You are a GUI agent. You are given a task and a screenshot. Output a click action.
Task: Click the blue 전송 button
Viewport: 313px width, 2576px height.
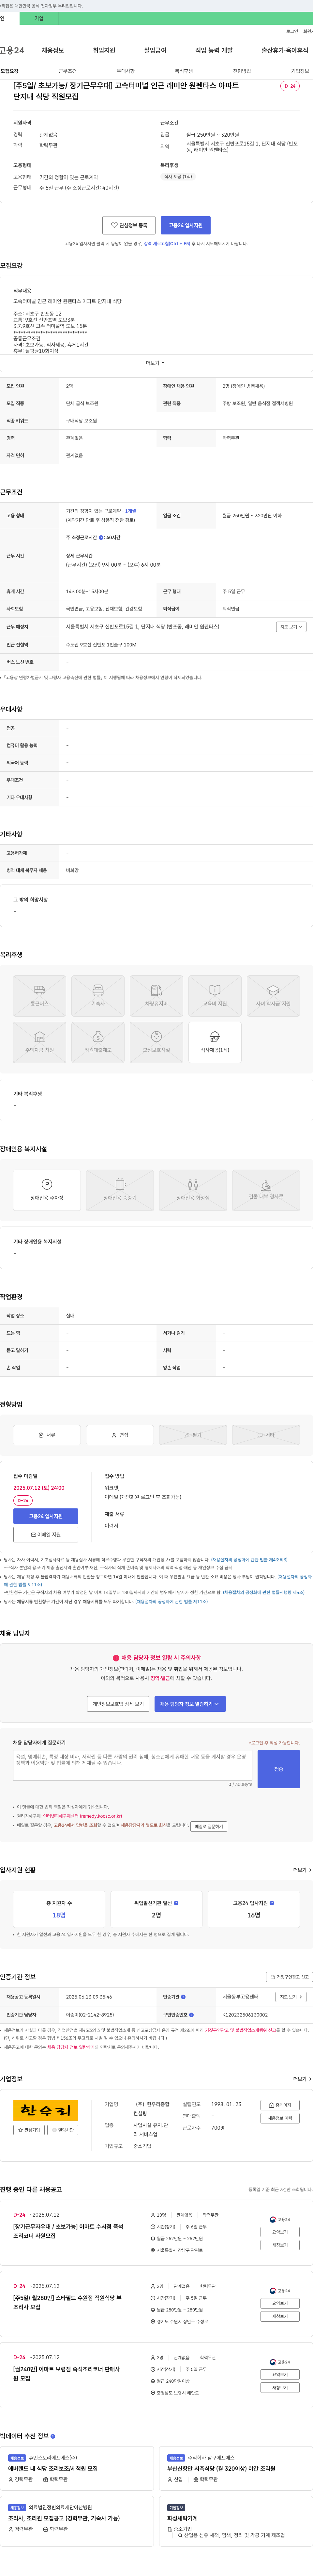[279, 1769]
